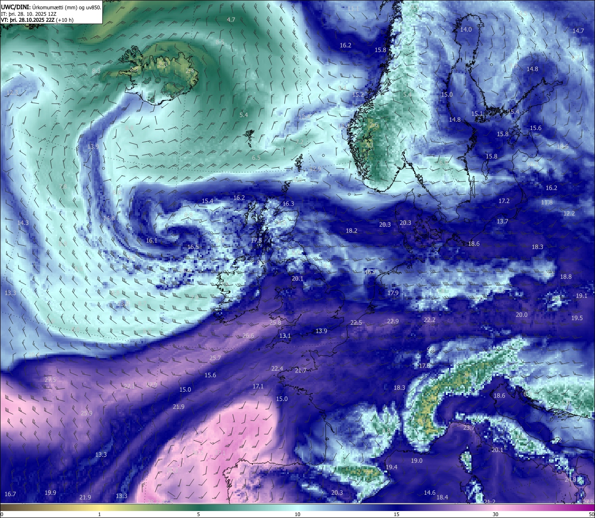
Task: Click the map value 19.0
Action: (x=416, y=460)
